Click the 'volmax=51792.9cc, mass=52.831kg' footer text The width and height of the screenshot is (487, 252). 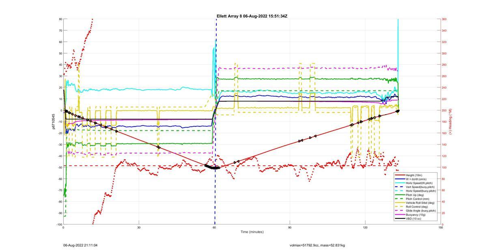pyautogui.click(x=317, y=245)
